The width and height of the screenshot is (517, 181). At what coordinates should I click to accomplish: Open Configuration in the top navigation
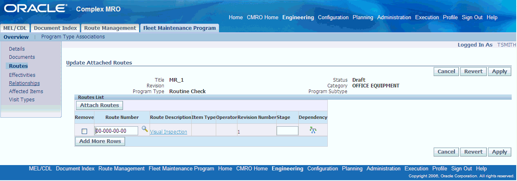[x=333, y=18]
